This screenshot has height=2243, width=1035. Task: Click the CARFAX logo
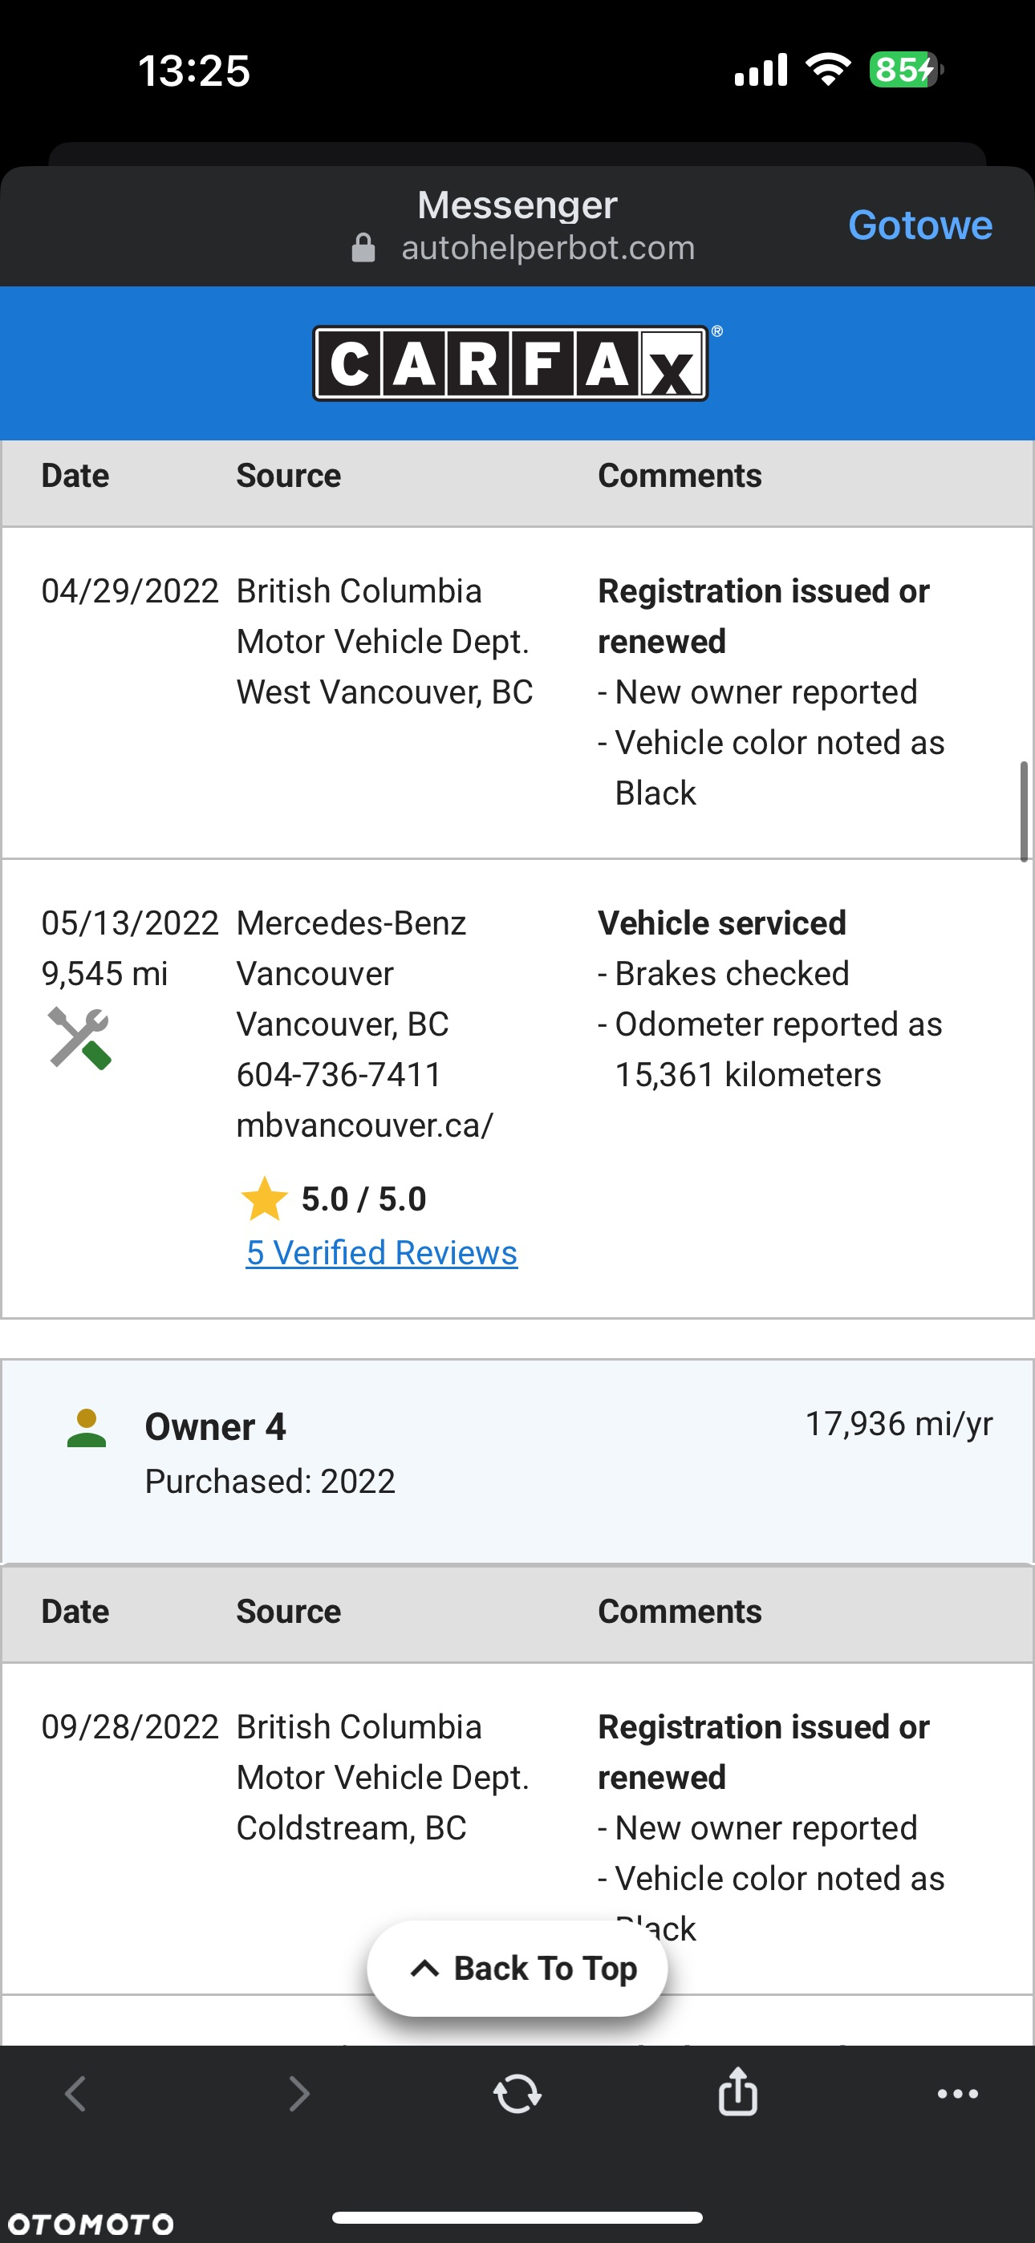510,363
